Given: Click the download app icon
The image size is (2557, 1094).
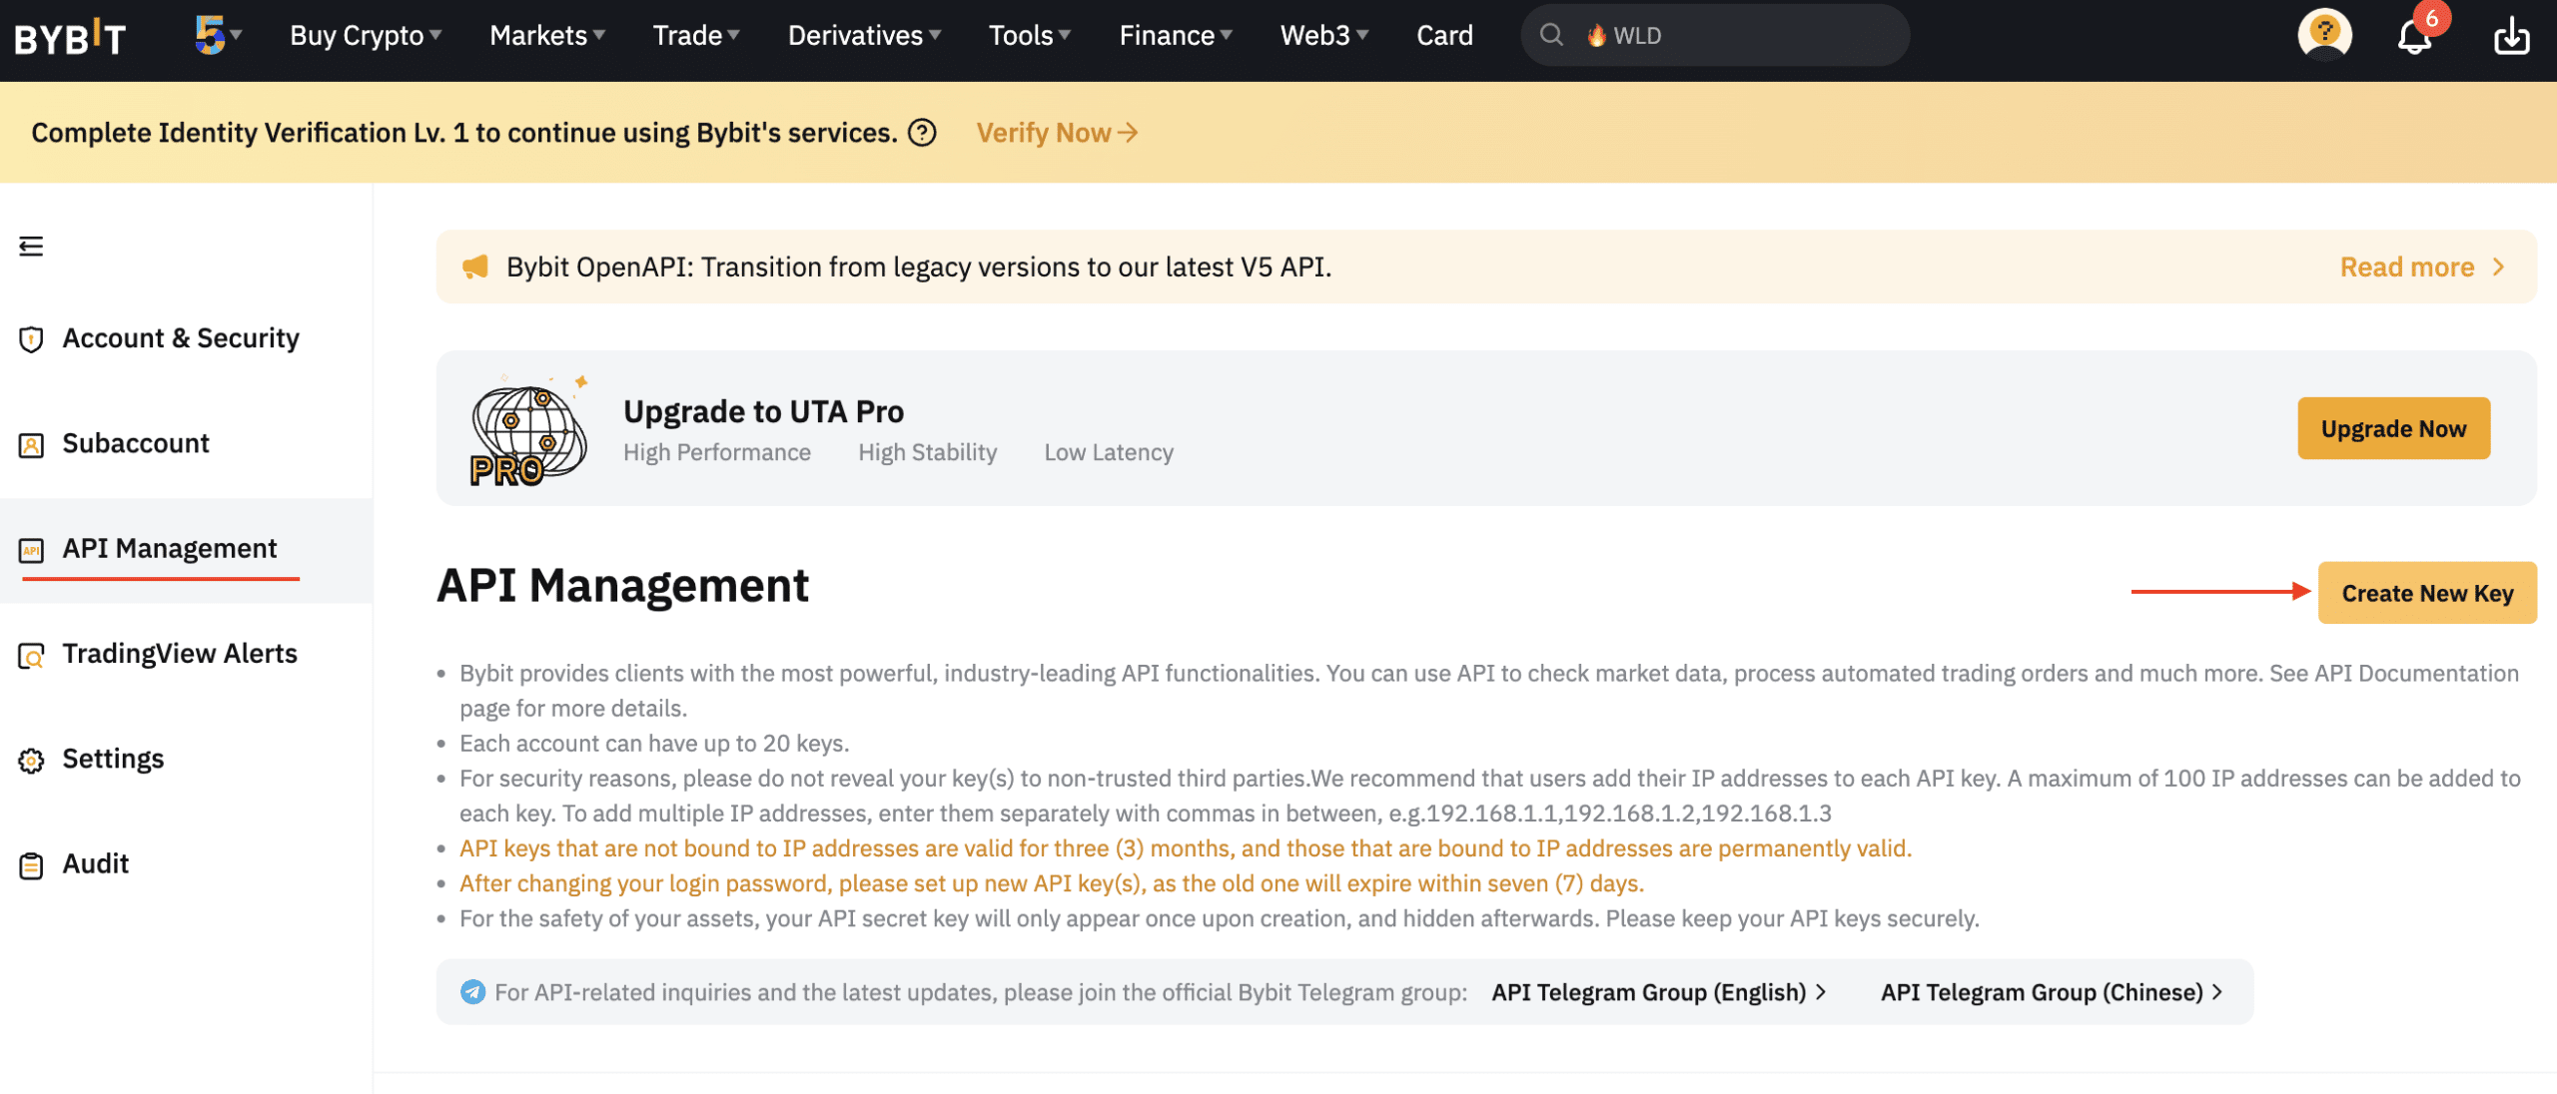Looking at the screenshot, I should [2511, 36].
